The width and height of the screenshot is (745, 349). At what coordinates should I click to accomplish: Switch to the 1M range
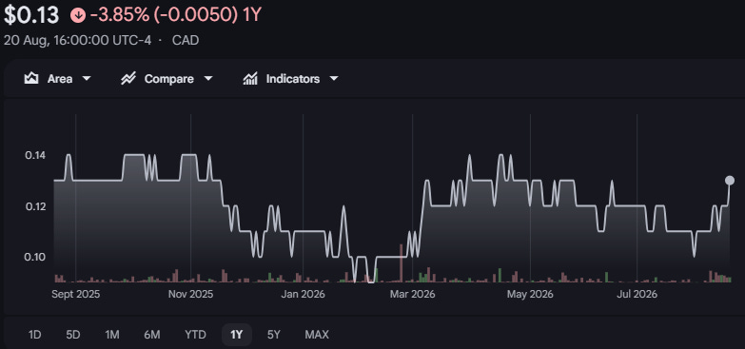[x=112, y=335]
